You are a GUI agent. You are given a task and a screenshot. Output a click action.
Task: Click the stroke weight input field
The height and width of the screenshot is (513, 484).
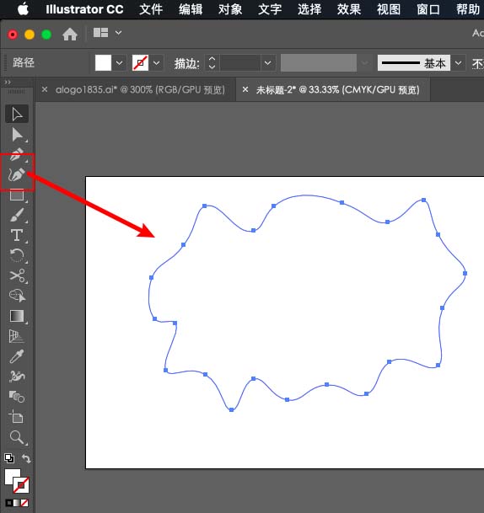pos(240,63)
